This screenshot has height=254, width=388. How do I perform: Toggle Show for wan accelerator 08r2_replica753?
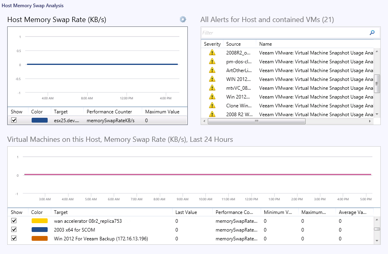(14, 221)
